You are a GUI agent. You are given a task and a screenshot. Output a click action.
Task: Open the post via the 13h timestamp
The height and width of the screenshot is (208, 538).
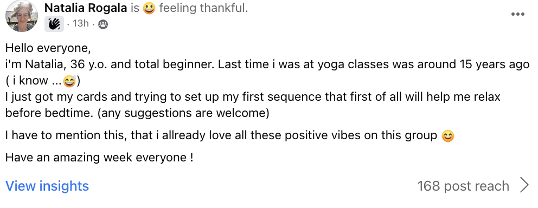(x=81, y=24)
